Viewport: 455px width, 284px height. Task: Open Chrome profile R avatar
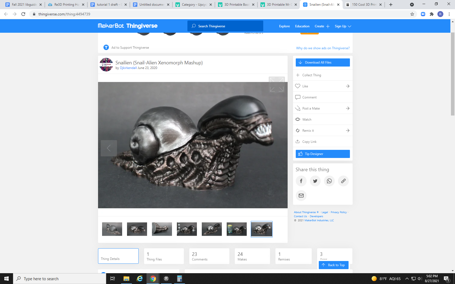pos(440,14)
